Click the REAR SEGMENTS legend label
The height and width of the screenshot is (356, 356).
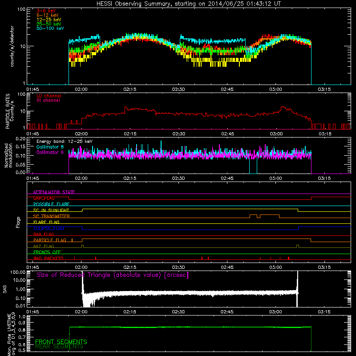click(59, 347)
